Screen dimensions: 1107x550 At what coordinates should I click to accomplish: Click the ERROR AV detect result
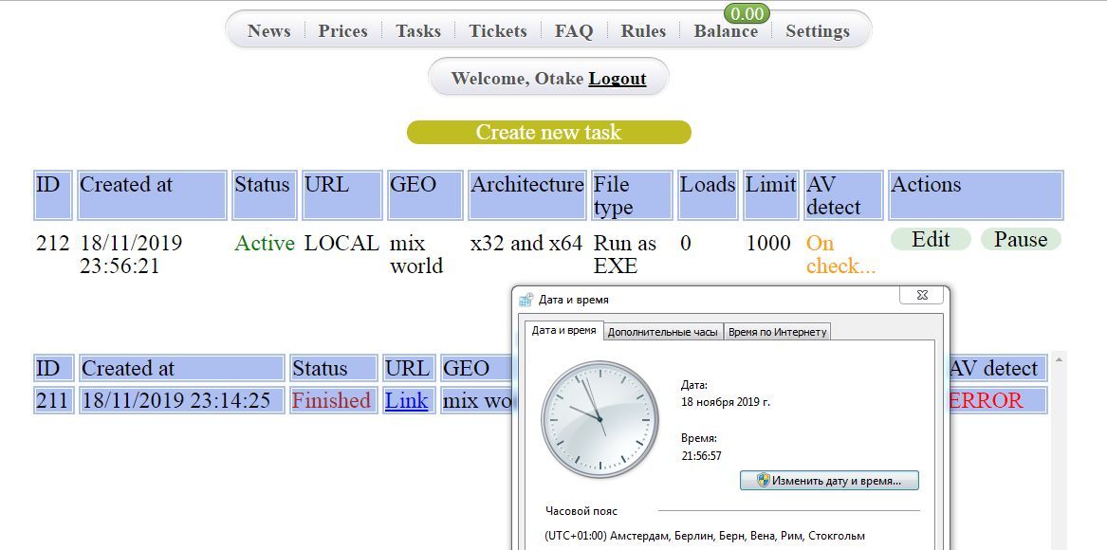(987, 400)
